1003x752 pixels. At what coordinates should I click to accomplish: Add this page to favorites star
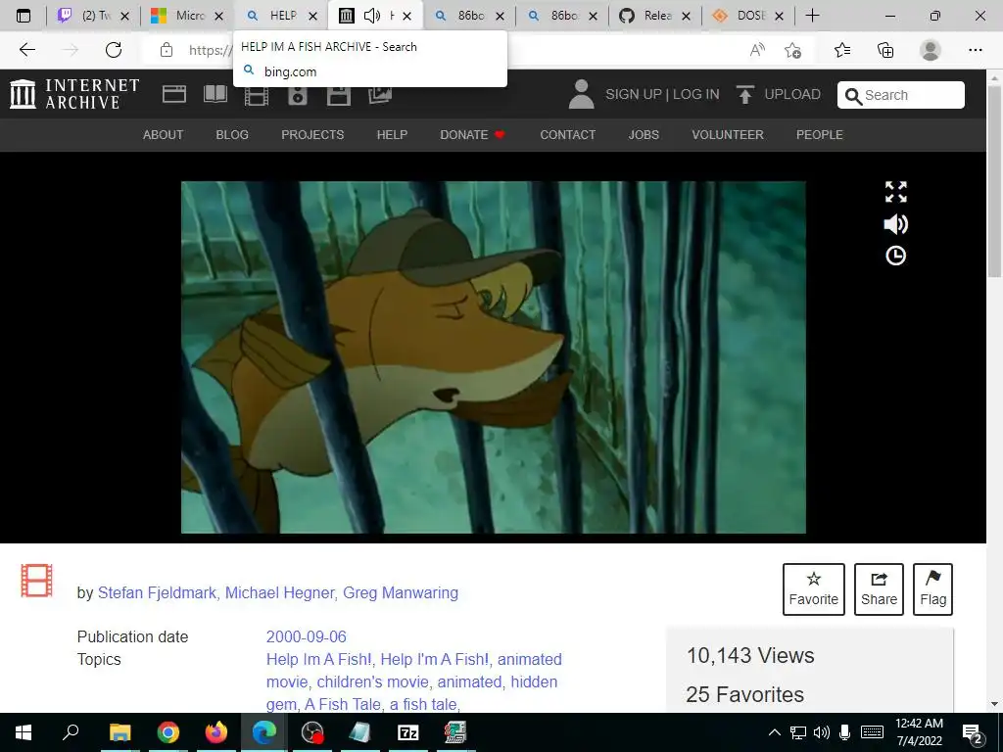[792, 50]
